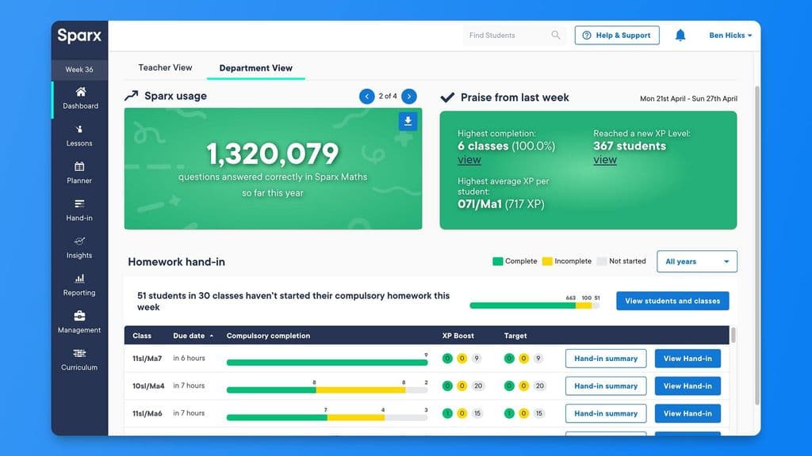Open Help & Support
The width and height of the screenshot is (812, 456).
click(617, 35)
